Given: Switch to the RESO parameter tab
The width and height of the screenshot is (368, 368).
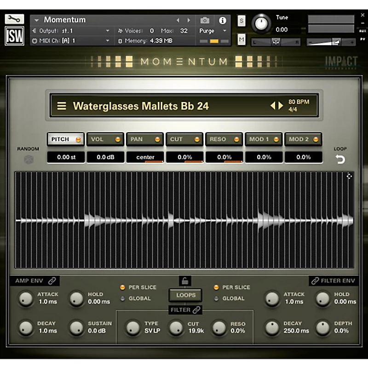Looking at the screenshot, I should [224, 139].
